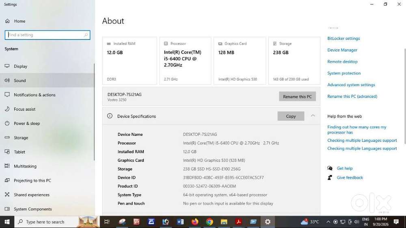Open File Explorer from taskbar

(224, 222)
